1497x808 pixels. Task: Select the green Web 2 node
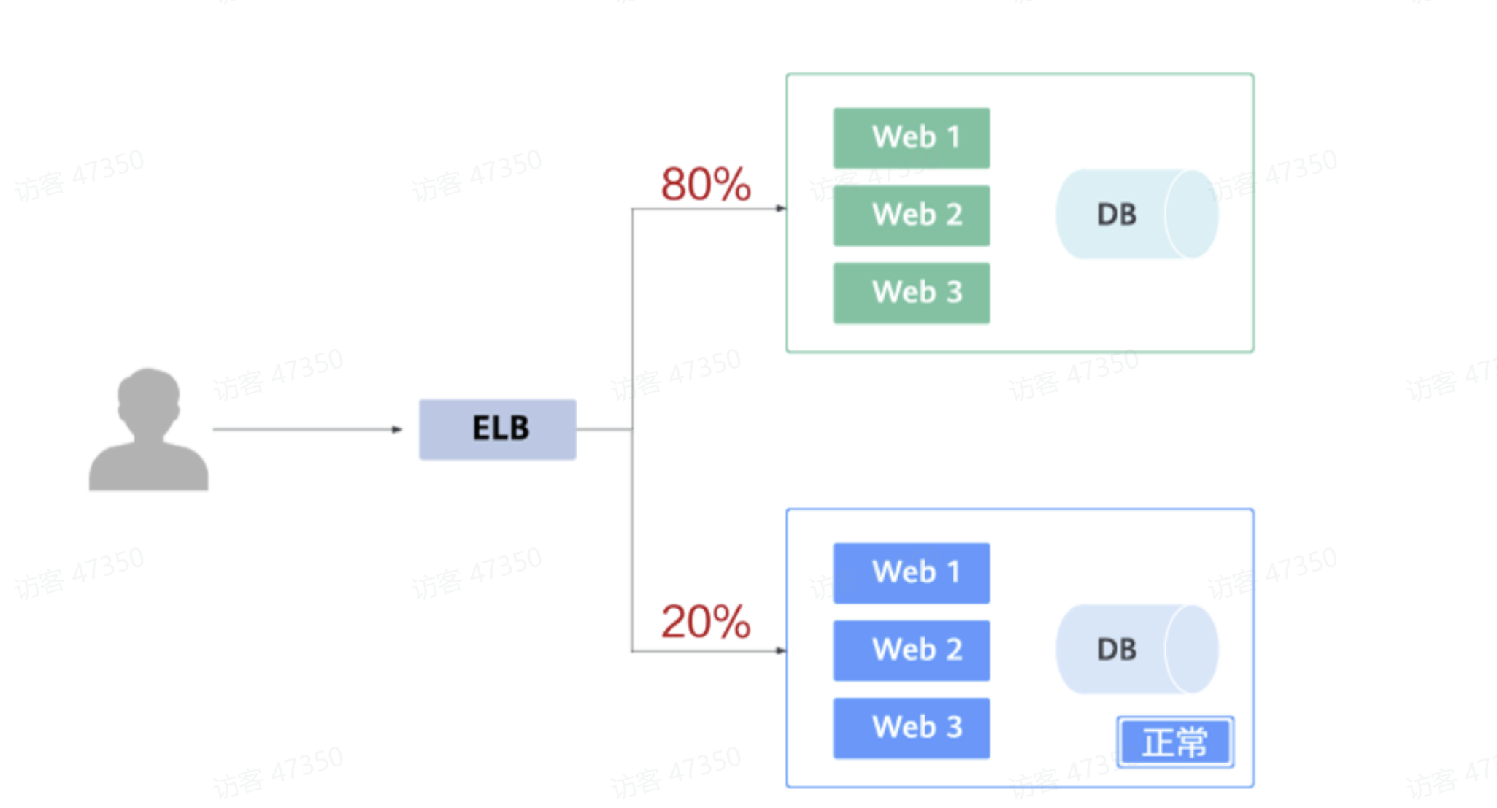pyautogui.click(x=912, y=215)
